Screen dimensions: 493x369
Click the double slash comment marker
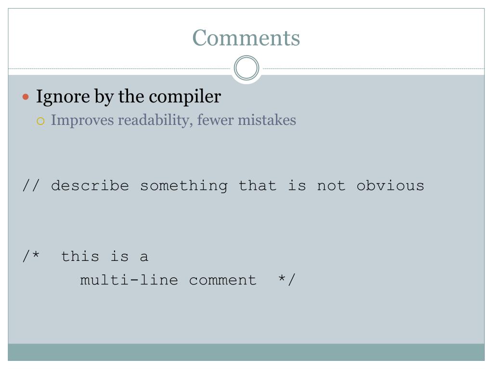tap(31, 185)
